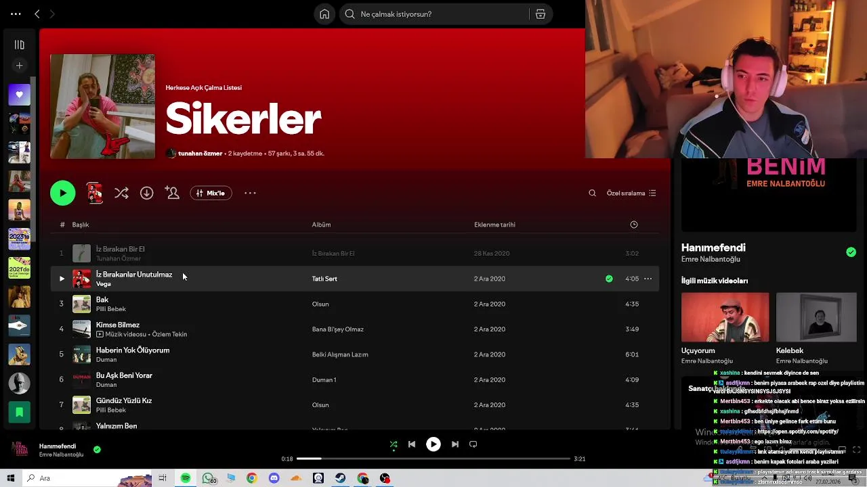Invite collaborators to playlist
867x487 pixels.
(x=172, y=193)
